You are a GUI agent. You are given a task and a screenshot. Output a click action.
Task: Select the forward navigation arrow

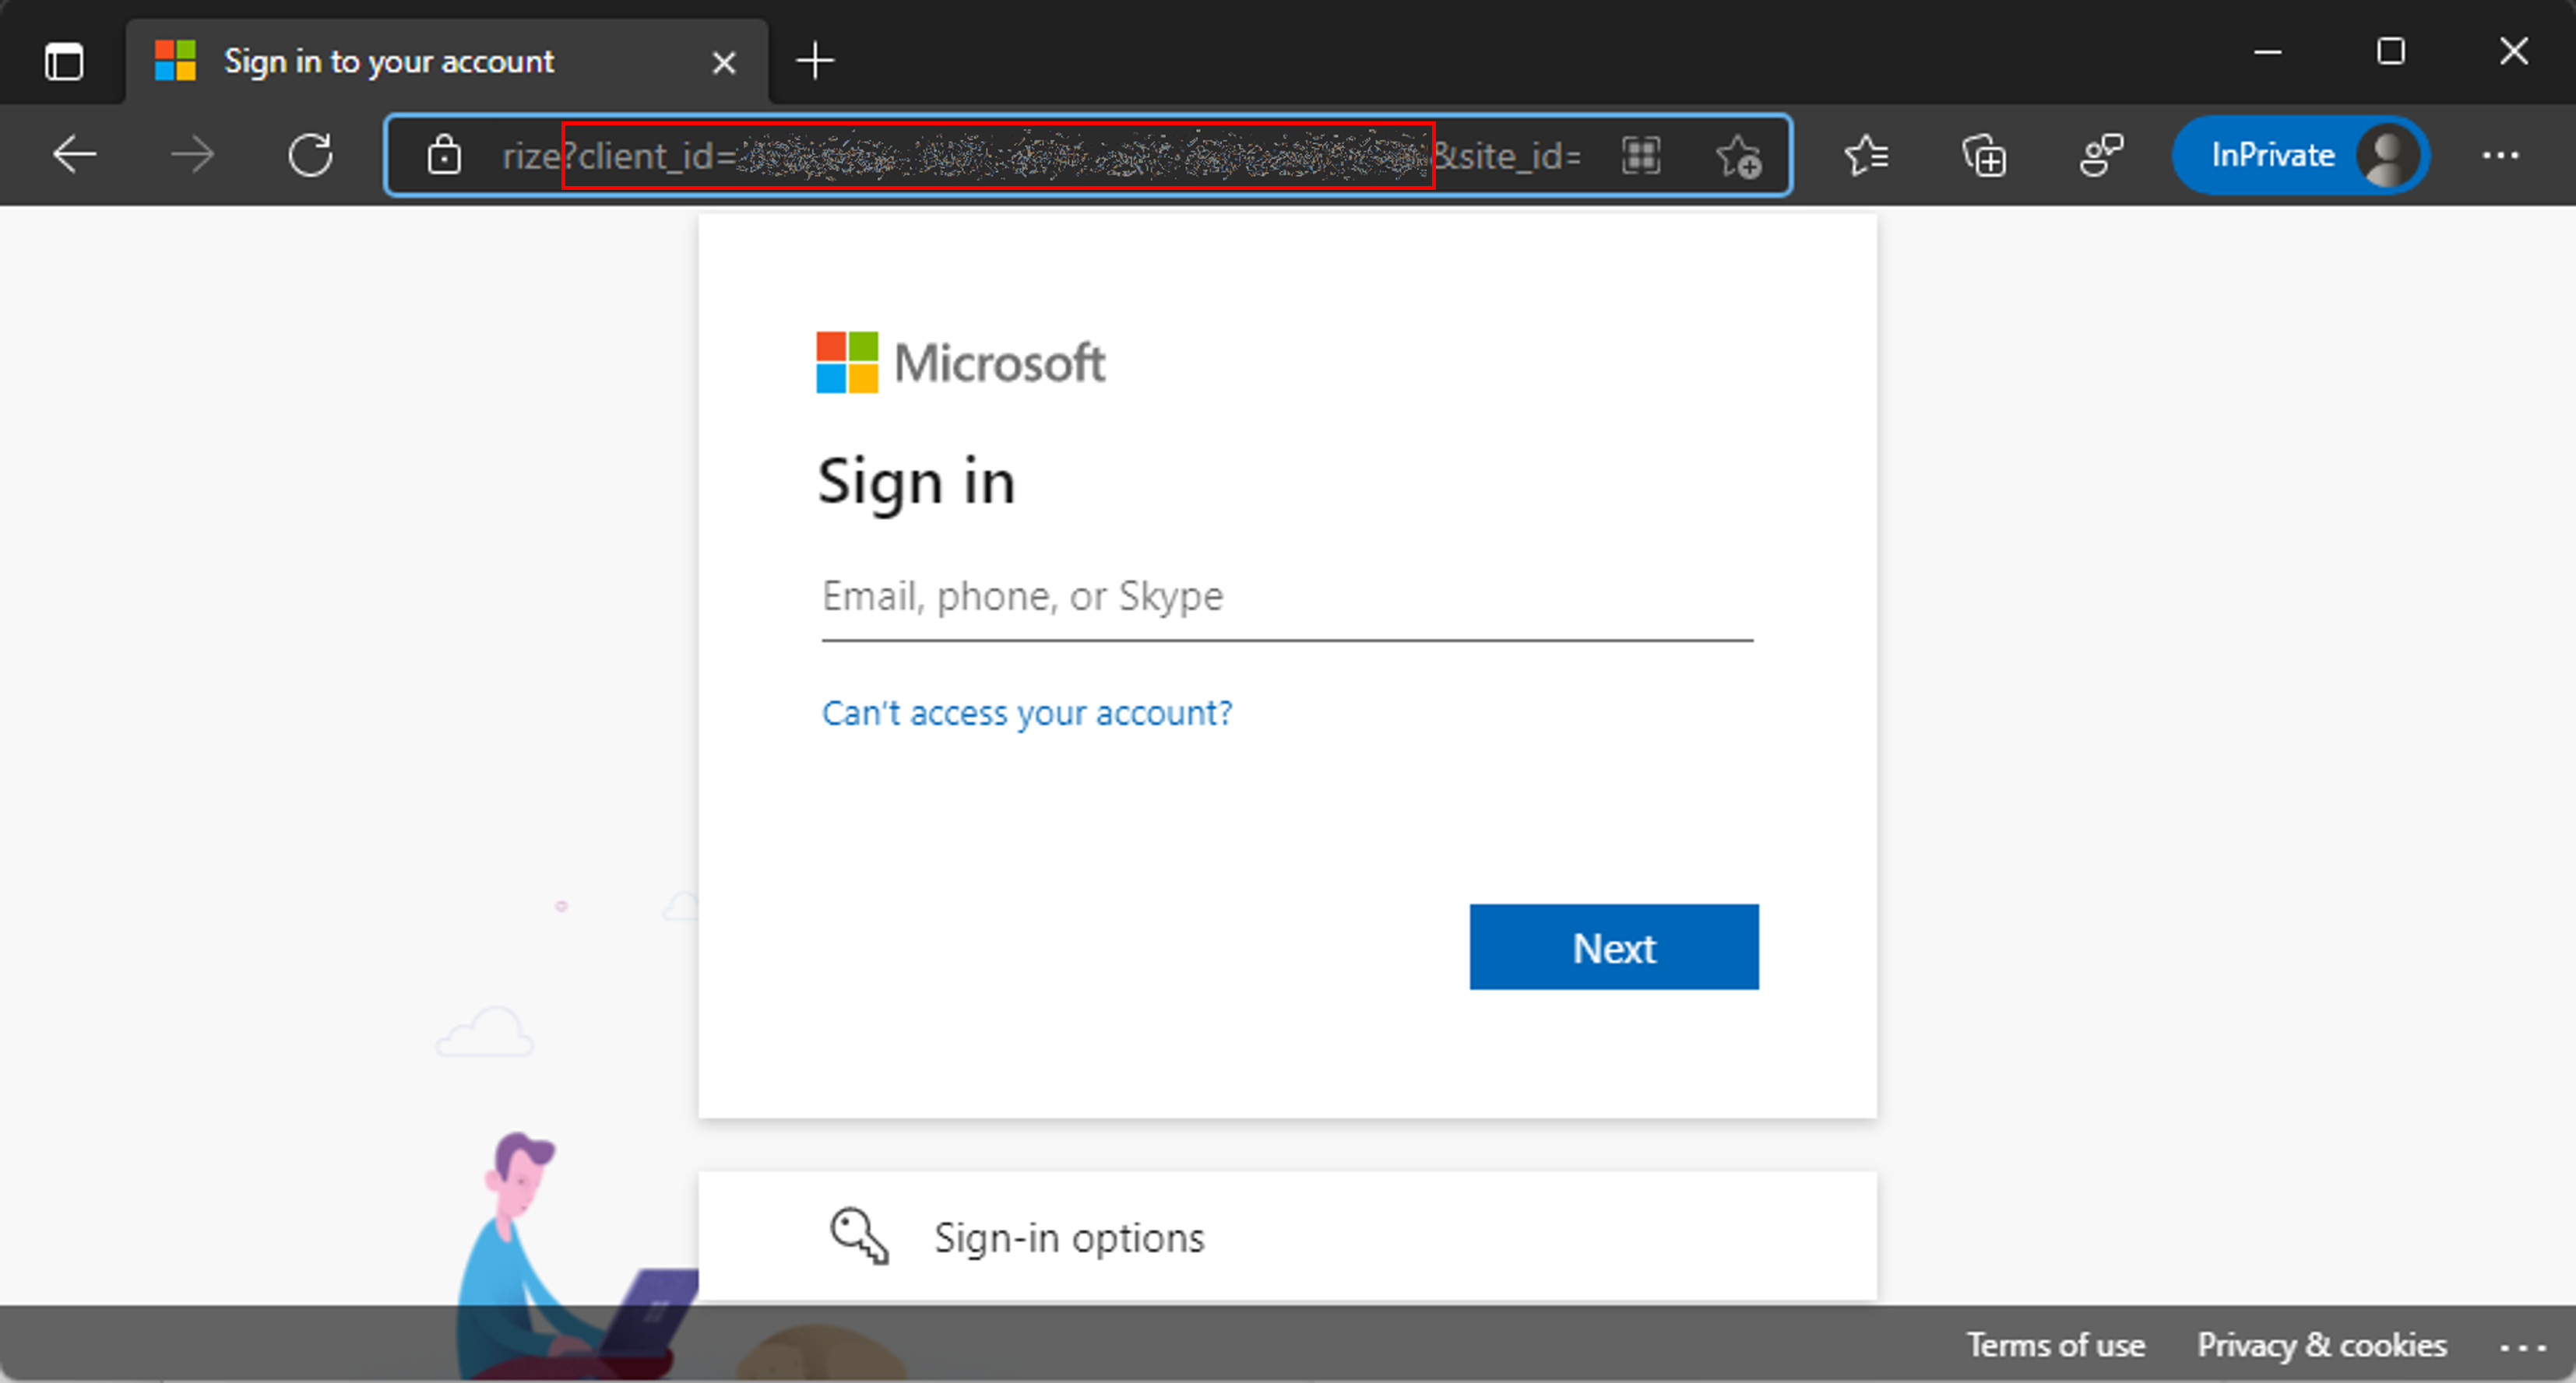point(192,156)
